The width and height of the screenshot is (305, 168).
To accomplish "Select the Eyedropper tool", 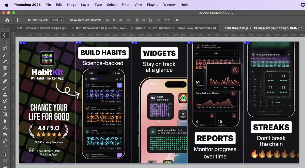I will (5, 74).
